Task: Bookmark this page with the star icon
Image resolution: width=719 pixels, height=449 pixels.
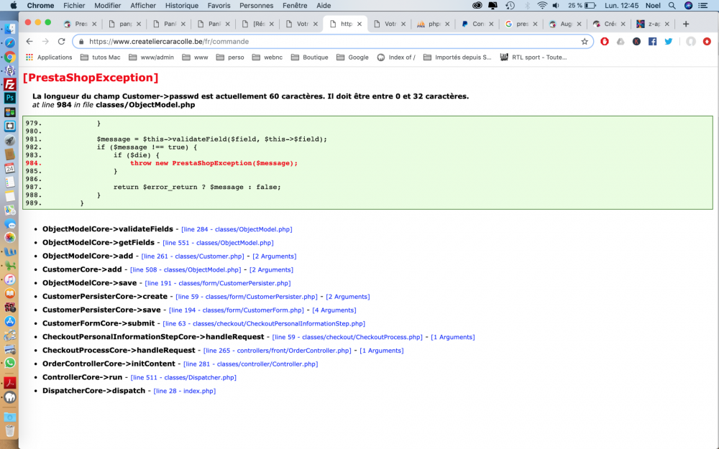Action: 585,42
